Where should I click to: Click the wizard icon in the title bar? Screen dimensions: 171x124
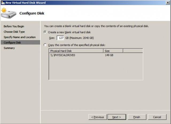(x=3, y=2)
